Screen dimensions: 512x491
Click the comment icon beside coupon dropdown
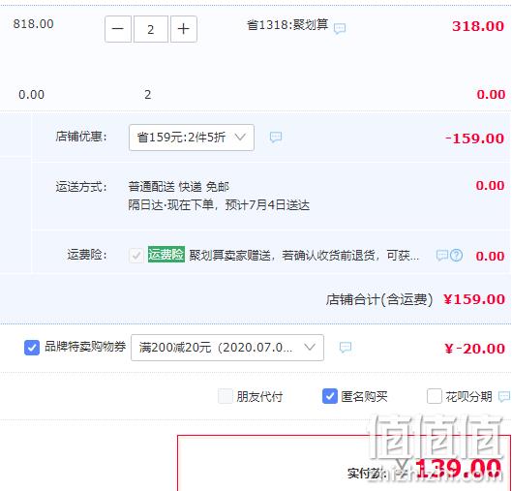[346, 347]
